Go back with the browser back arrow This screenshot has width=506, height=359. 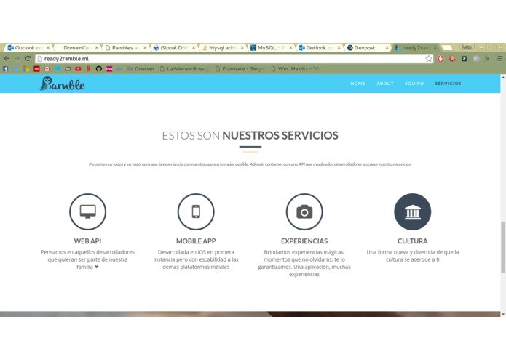pyautogui.click(x=7, y=58)
